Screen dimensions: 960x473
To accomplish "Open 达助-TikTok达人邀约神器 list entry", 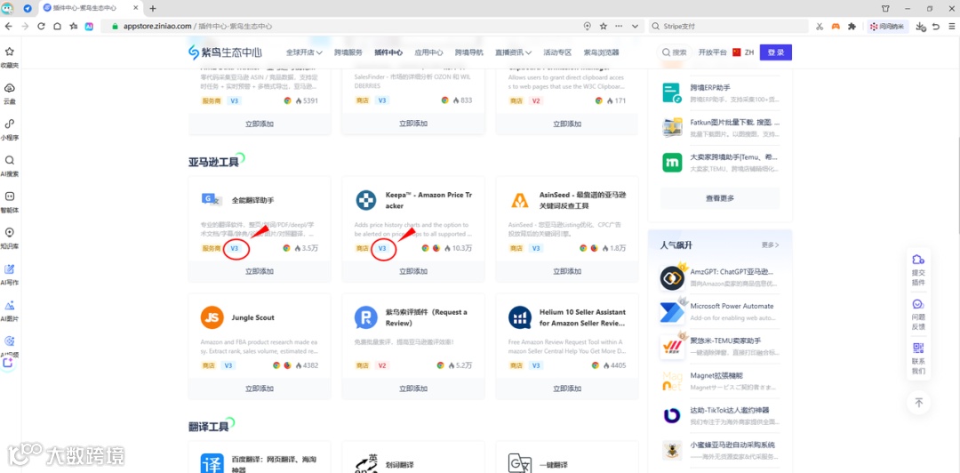I will tap(720, 415).
